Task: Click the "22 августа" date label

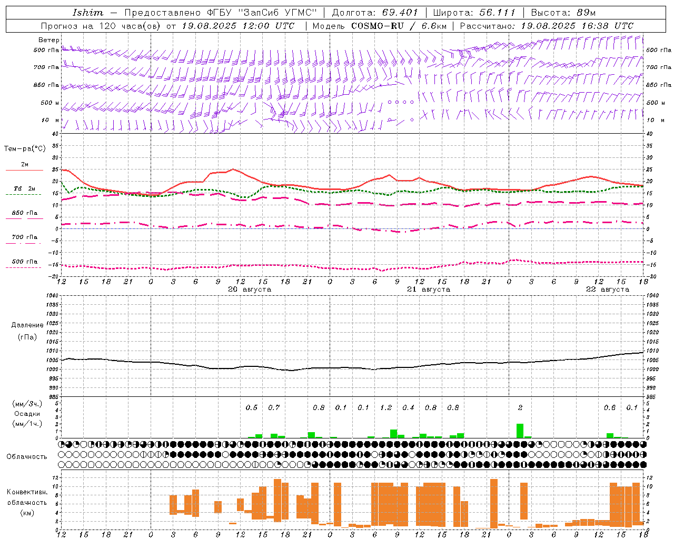Action: tap(608, 290)
